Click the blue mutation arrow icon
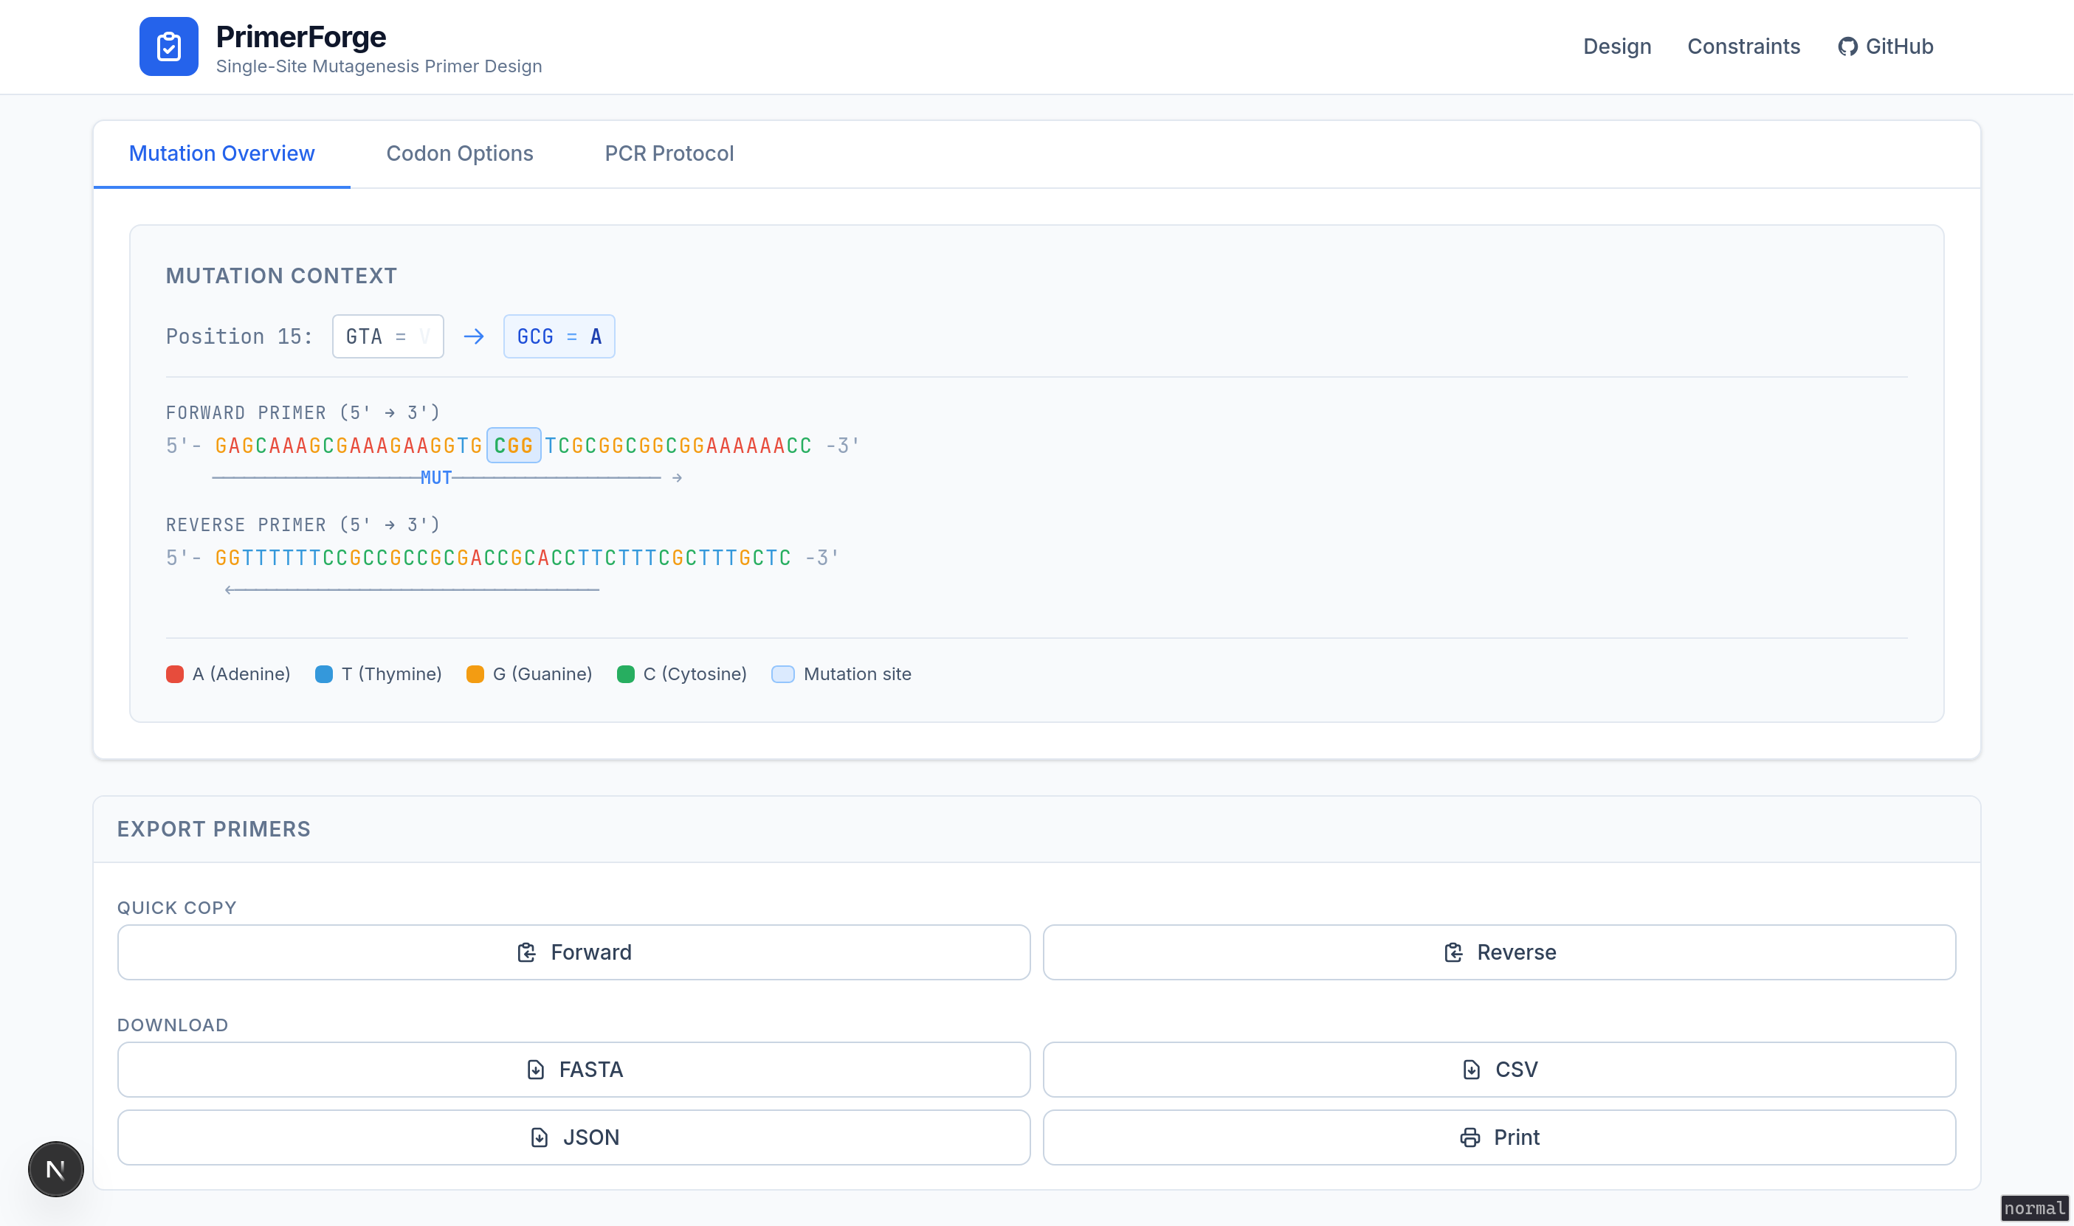 tap(474, 336)
